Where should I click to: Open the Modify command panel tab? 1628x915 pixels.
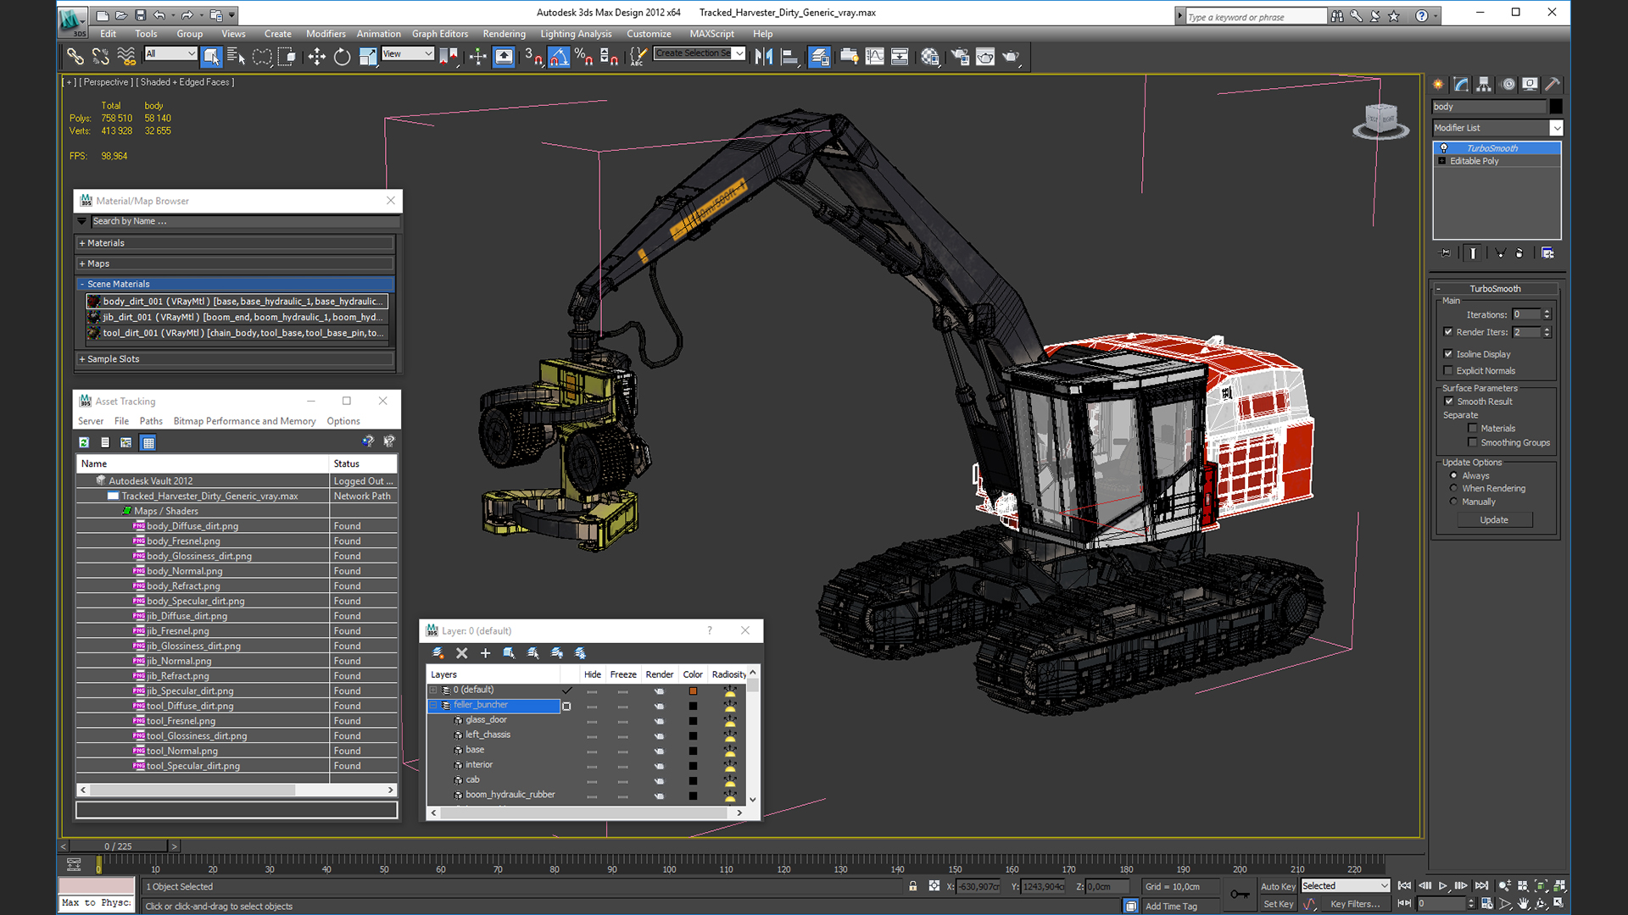coord(1461,84)
